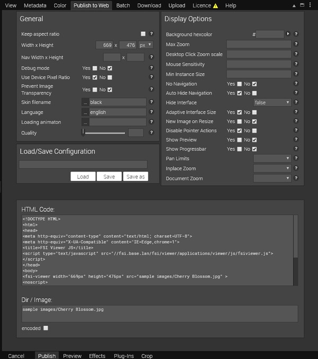Image resolution: width=318 pixels, height=359 pixels.
Task: Open help for Mouse Sensitivity
Action: coord(296,64)
